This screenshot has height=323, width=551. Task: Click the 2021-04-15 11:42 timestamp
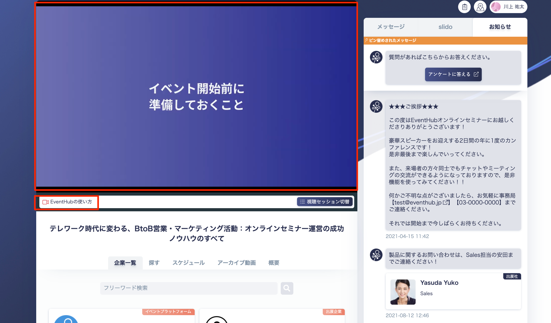click(x=407, y=236)
